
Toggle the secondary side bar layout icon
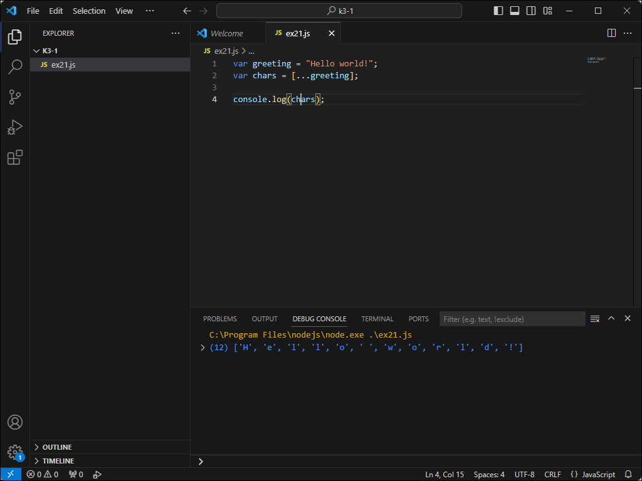tap(531, 11)
